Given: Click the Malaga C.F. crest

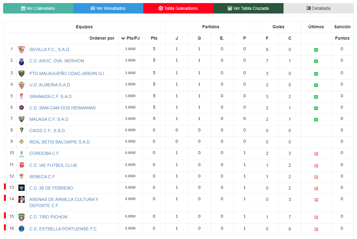Looking at the screenshot, I should tap(22, 119).
